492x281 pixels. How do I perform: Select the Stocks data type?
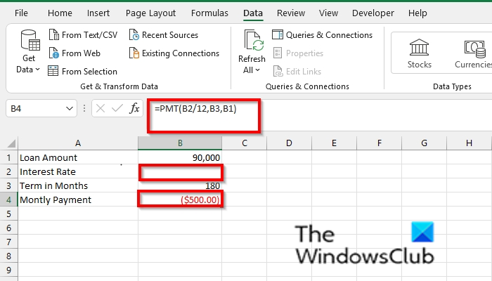point(419,53)
